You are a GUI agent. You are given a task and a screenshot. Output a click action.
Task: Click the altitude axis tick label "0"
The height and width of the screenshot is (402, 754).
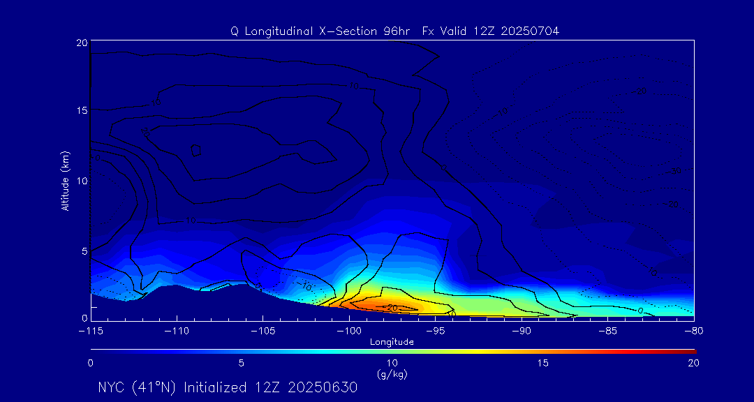click(84, 318)
